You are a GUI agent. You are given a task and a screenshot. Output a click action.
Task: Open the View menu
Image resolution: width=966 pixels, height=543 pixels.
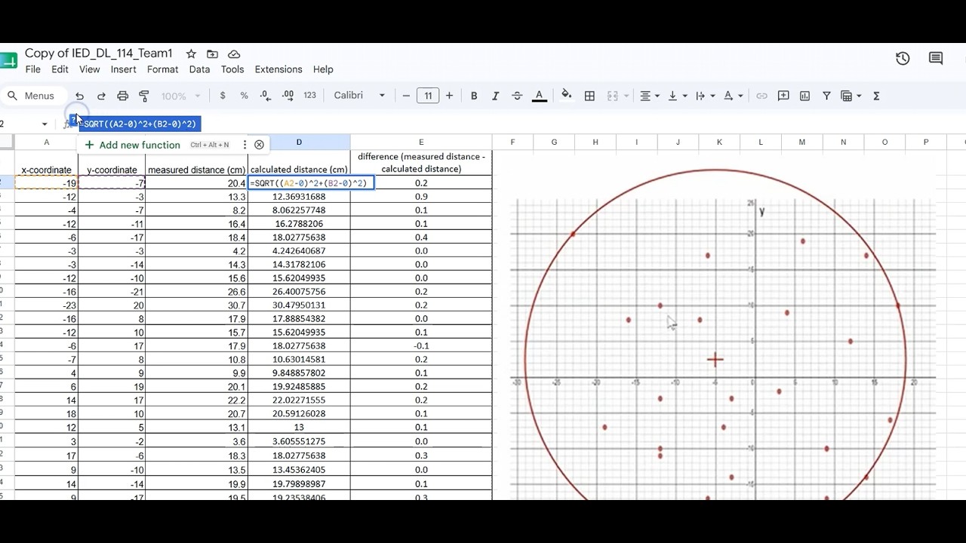click(89, 69)
